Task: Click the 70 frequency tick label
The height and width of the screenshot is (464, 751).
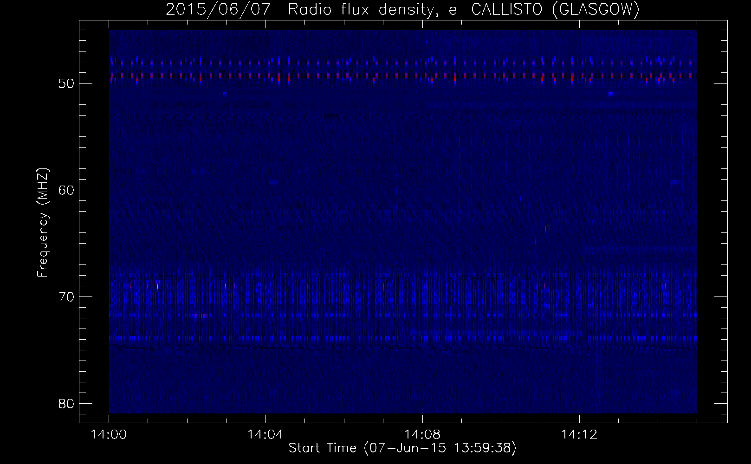Action: 67,297
